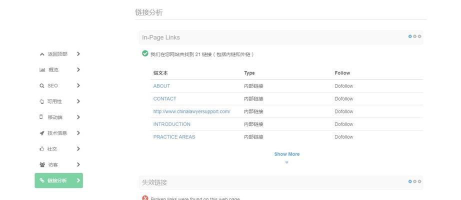The width and height of the screenshot is (461, 200).
Task: Expand the 可用性 chevron arrow
Action: click(78, 101)
